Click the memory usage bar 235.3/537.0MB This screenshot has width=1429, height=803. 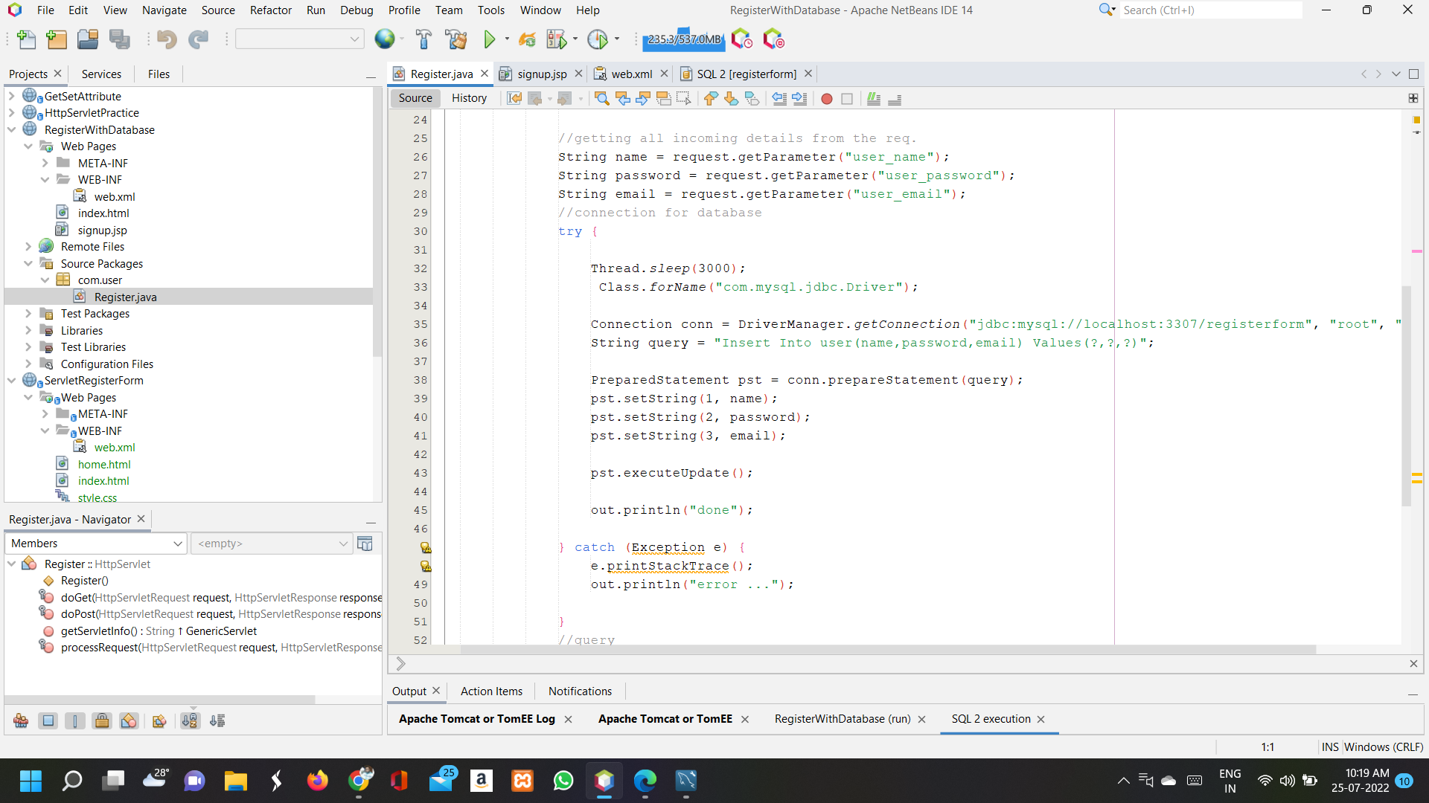coord(684,39)
